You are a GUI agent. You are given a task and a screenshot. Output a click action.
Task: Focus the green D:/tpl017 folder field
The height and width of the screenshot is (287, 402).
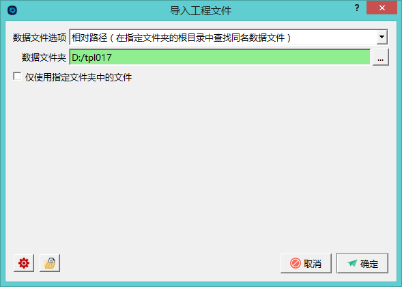coord(220,57)
